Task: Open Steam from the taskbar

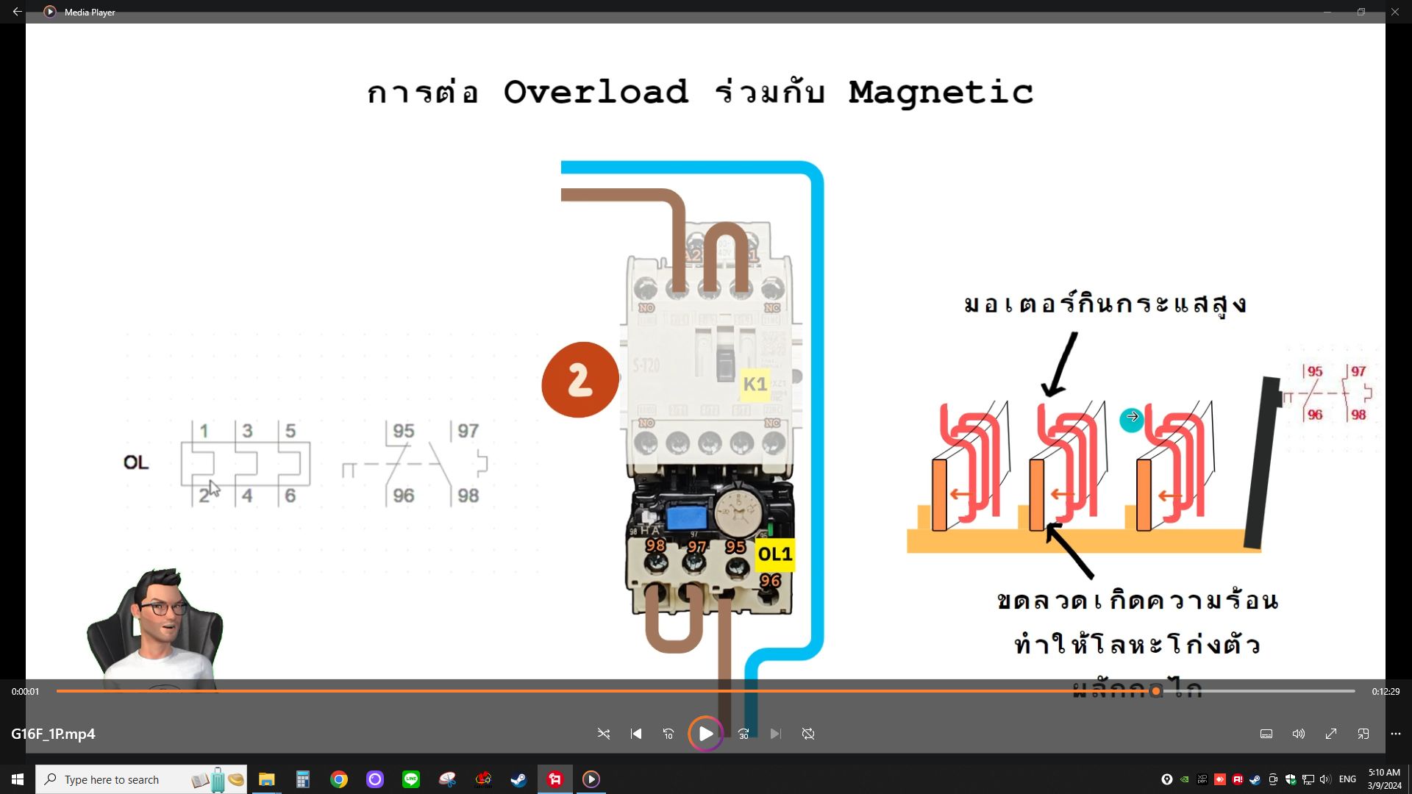Action: click(518, 779)
